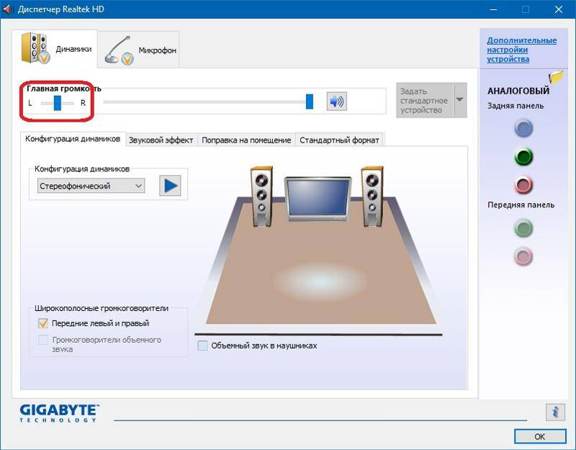The height and width of the screenshot is (450, 576).
Task: Play the speaker test sound
Action: tap(170, 186)
